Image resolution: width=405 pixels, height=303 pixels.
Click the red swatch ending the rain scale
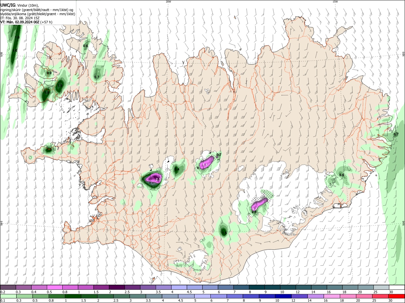click(x=396, y=296)
